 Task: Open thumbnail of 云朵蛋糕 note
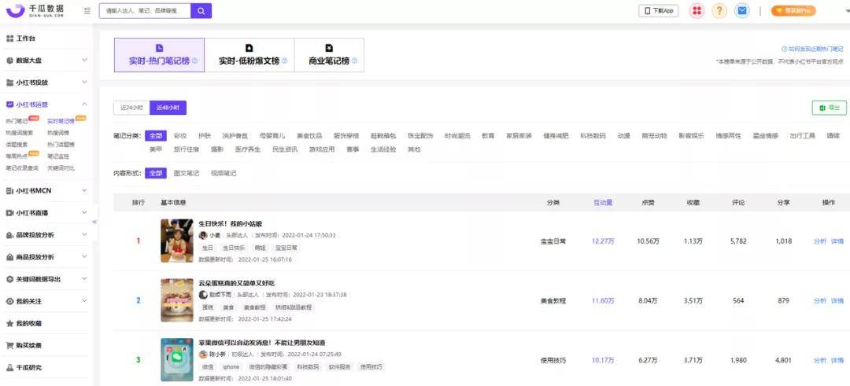177,300
